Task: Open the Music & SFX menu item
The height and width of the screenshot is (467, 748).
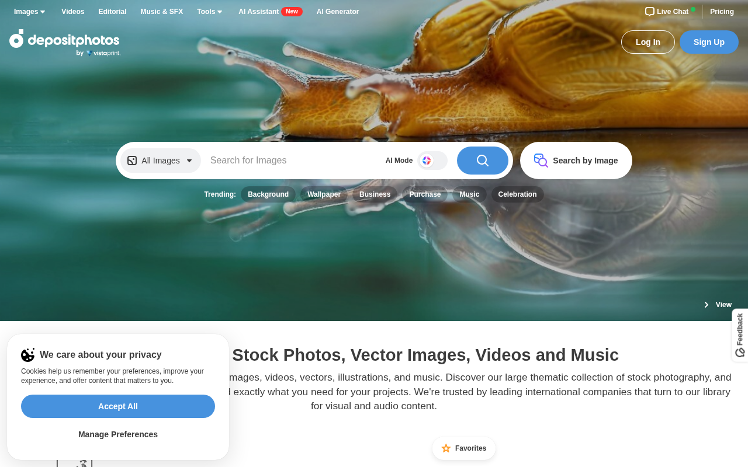Action: pyautogui.click(x=162, y=12)
